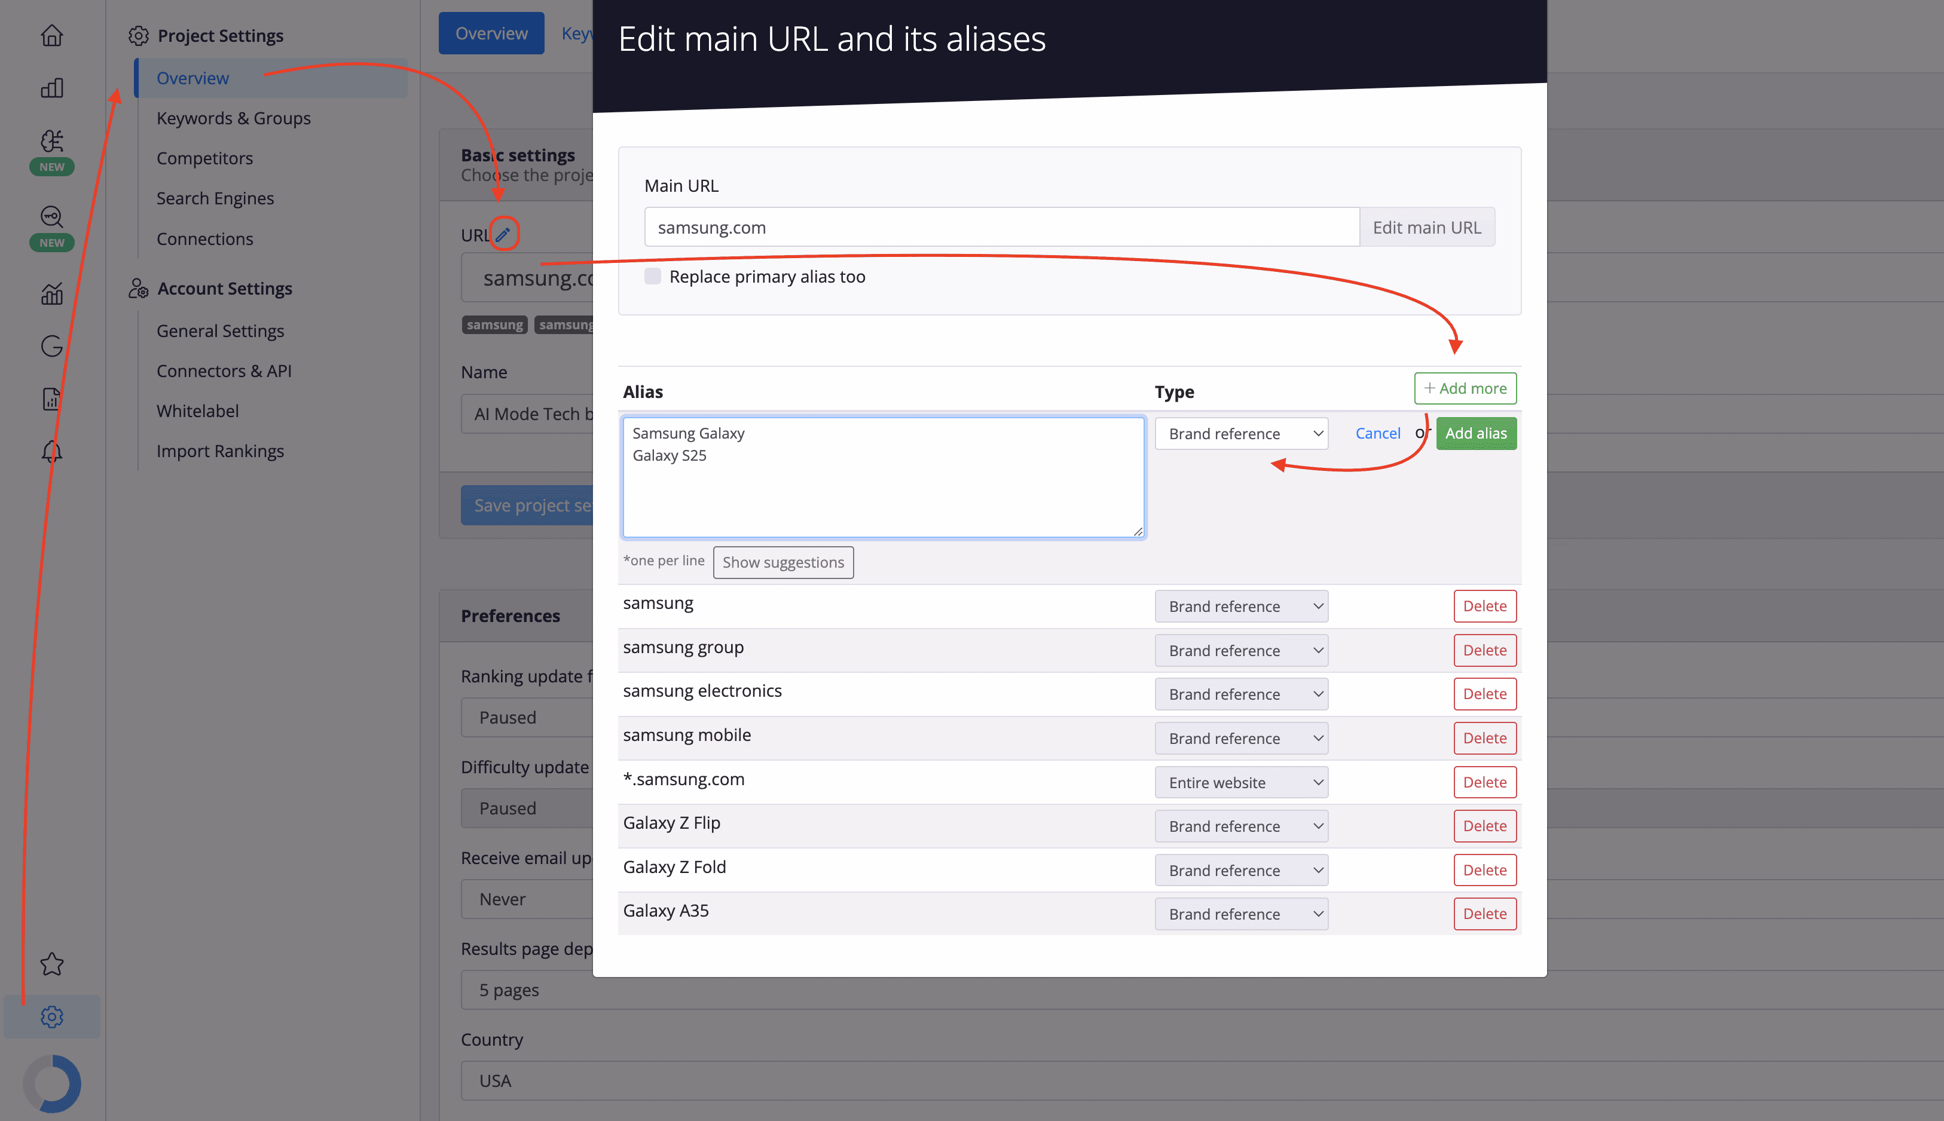Open type dropdown for samsung group alias
The image size is (1944, 1121).
[x=1242, y=650]
